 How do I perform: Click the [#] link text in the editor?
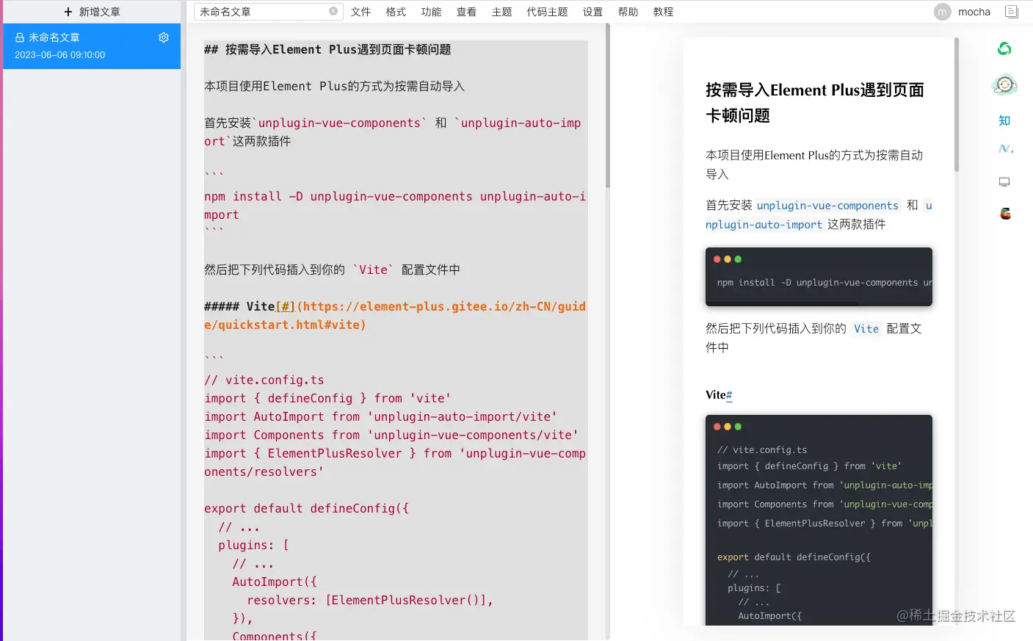click(286, 307)
